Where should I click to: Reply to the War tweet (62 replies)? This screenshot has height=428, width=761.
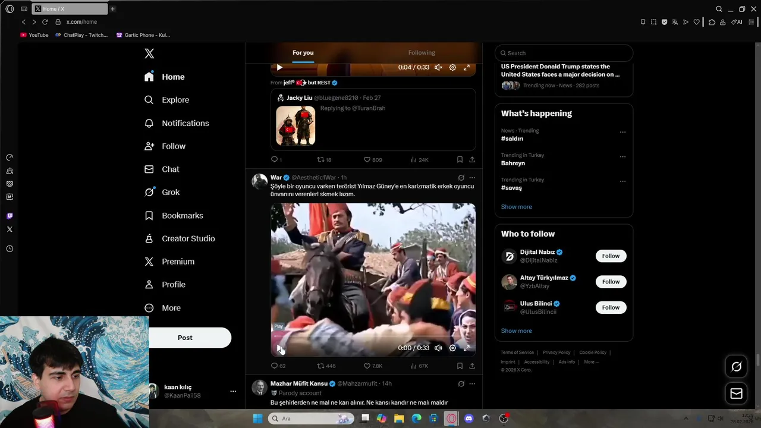tap(278, 366)
